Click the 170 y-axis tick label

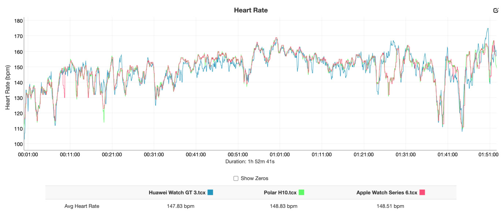(x=19, y=36)
